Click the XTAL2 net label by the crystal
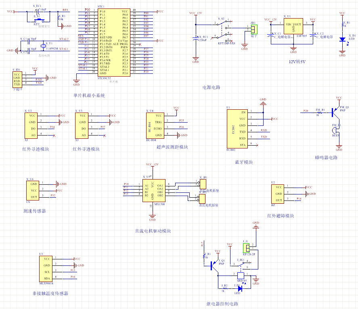 click(x=64, y=39)
